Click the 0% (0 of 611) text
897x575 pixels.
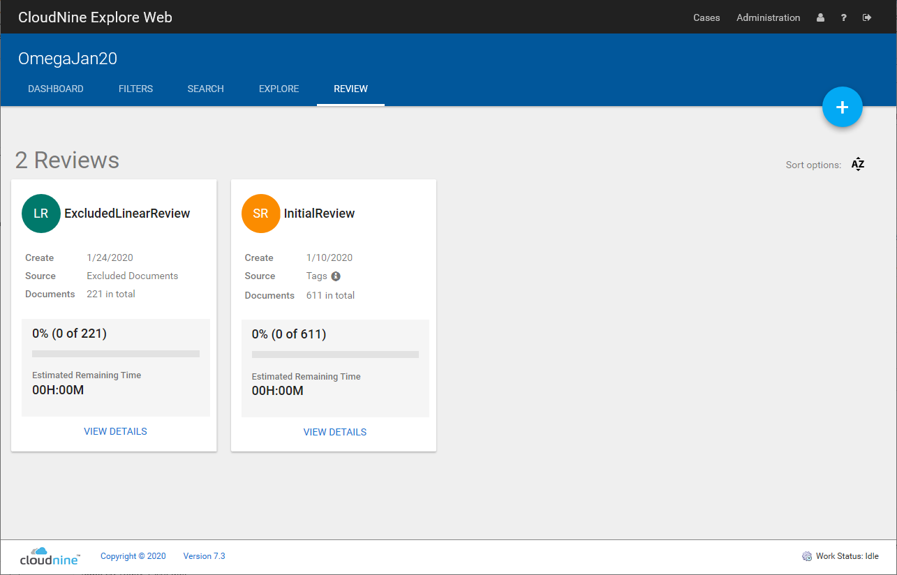coord(289,334)
